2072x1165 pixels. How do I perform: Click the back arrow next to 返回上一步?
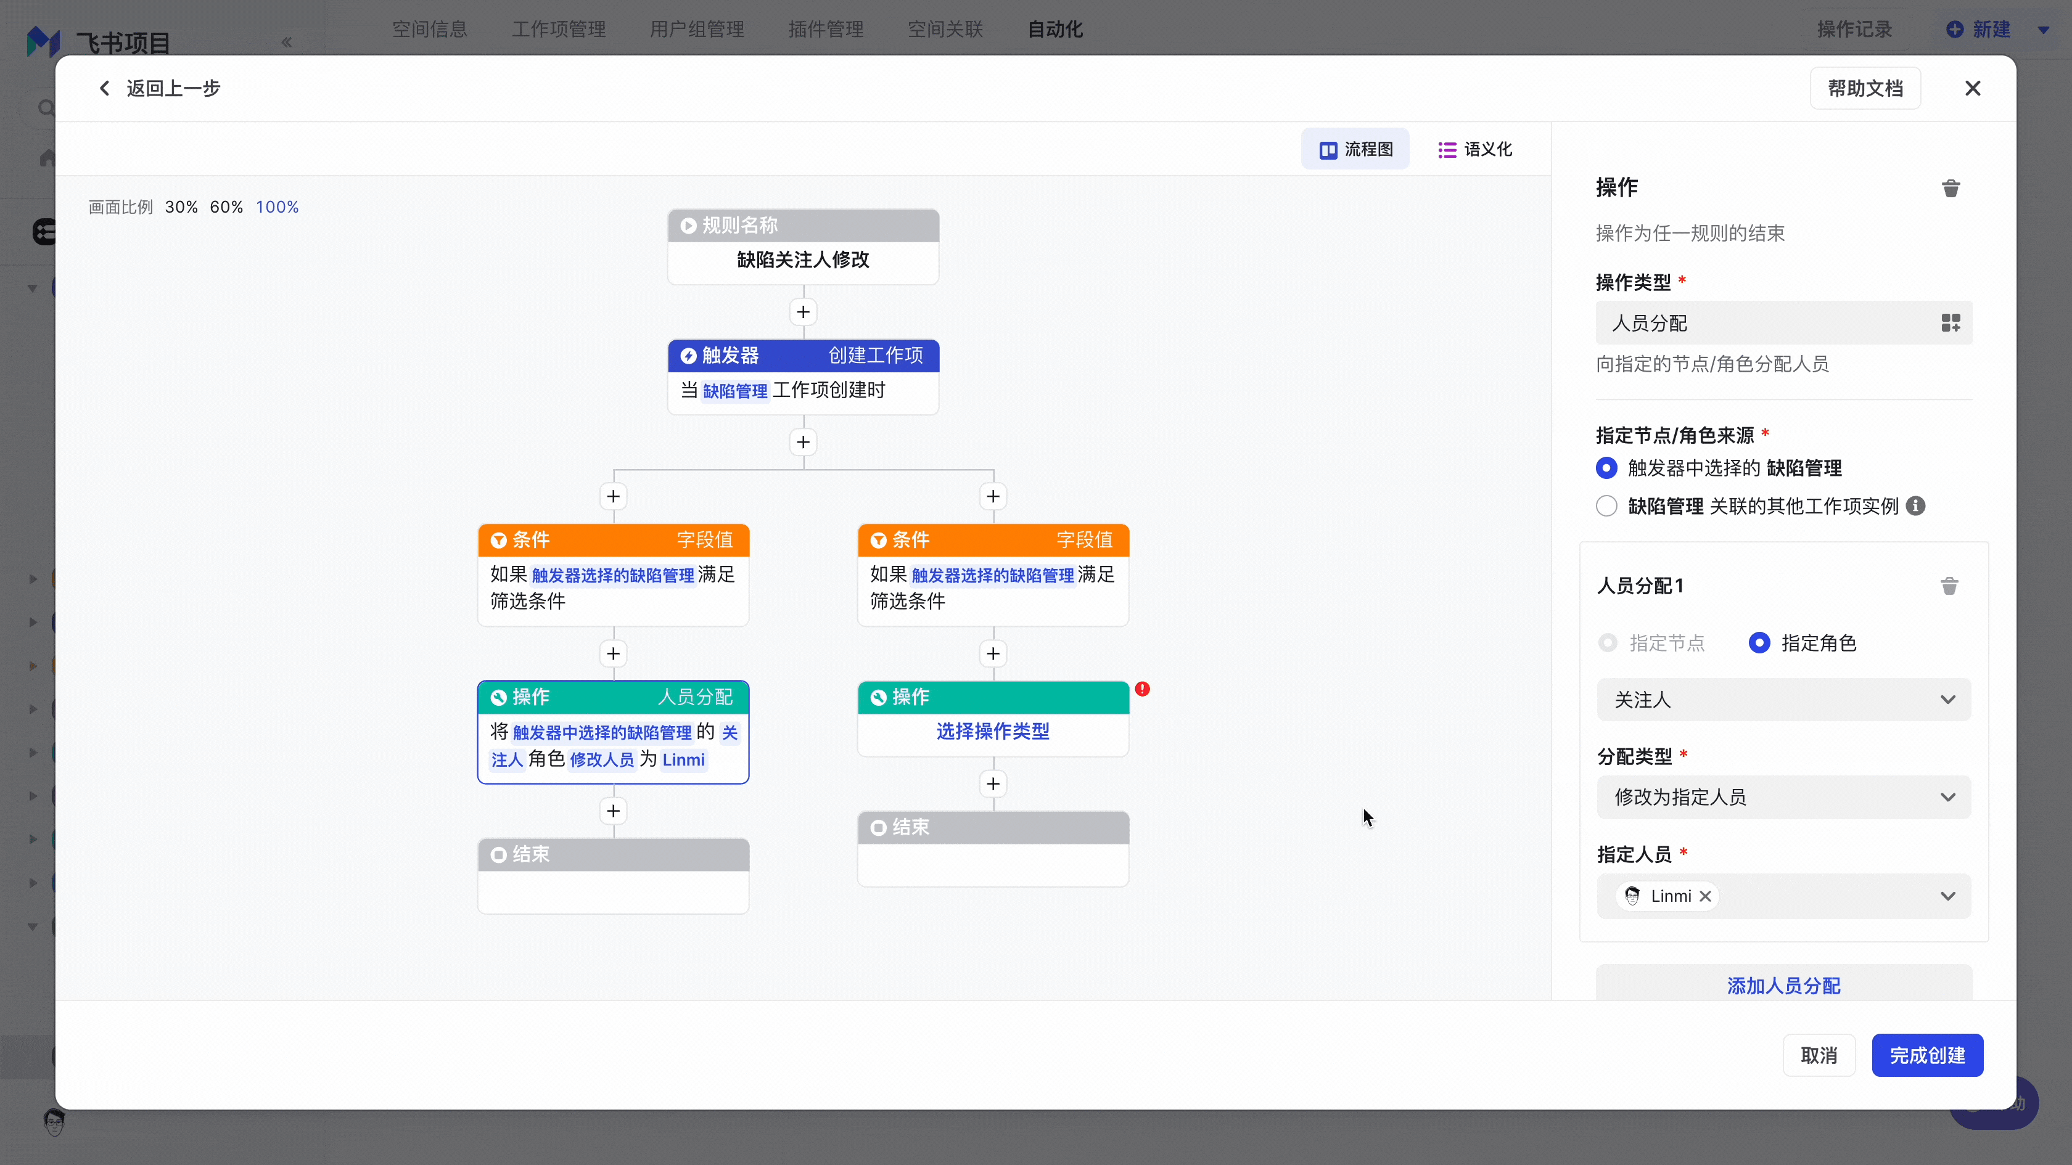[104, 88]
